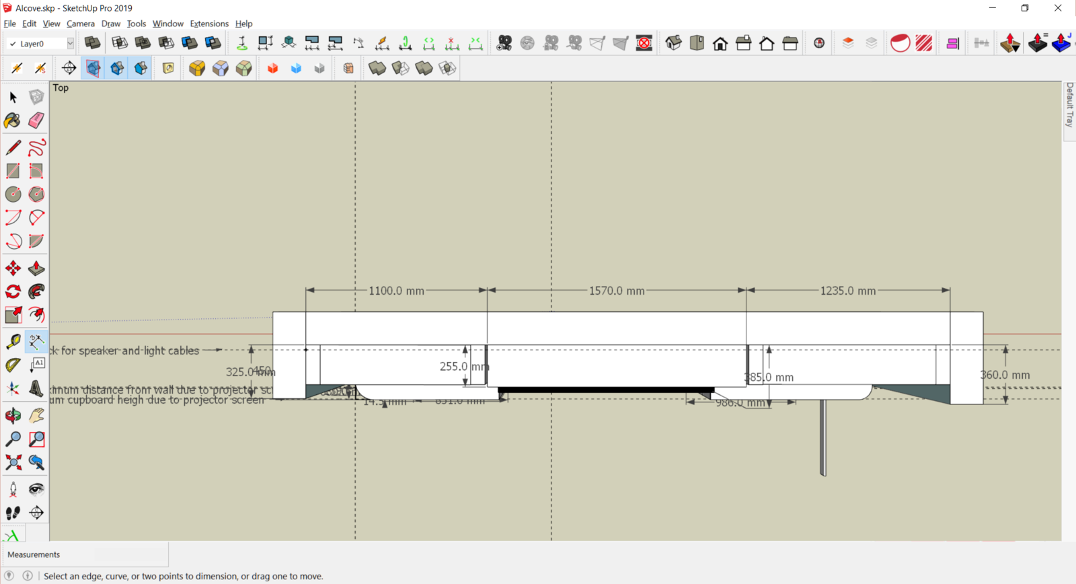The height and width of the screenshot is (584, 1076).
Task: Switch to Front view house icon
Action: tap(720, 44)
